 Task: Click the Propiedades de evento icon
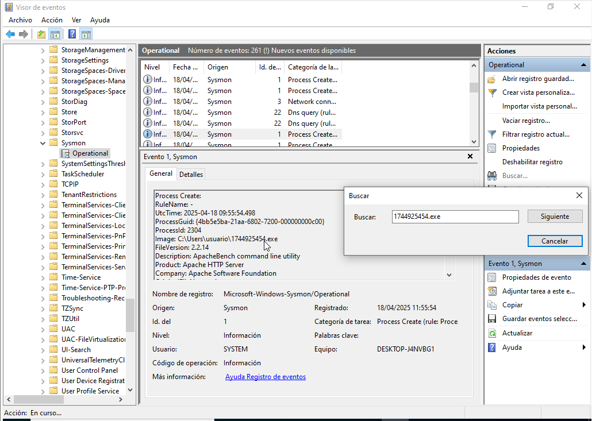pyautogui.click(x=491, y=277)
